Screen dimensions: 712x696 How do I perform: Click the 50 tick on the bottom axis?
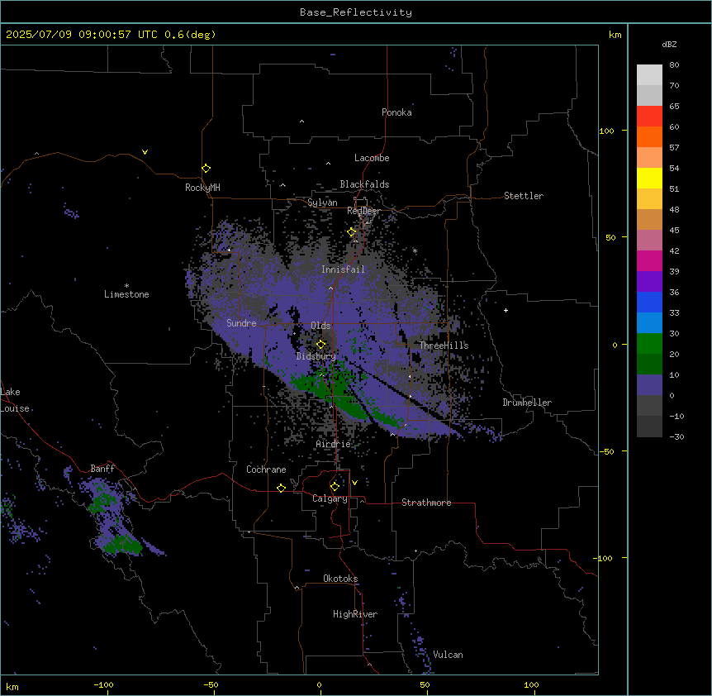pos(425,684)
